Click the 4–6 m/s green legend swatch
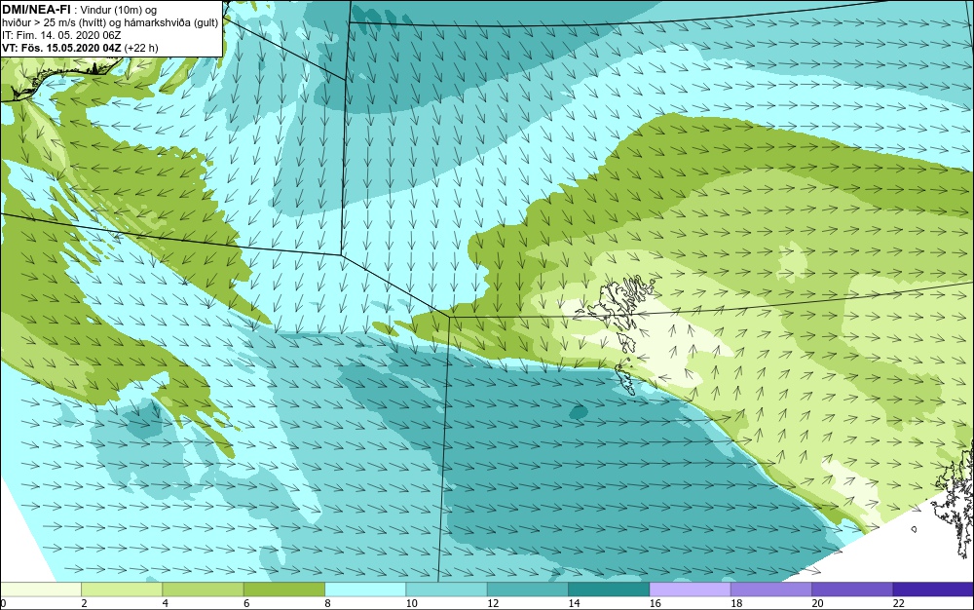 203,590
